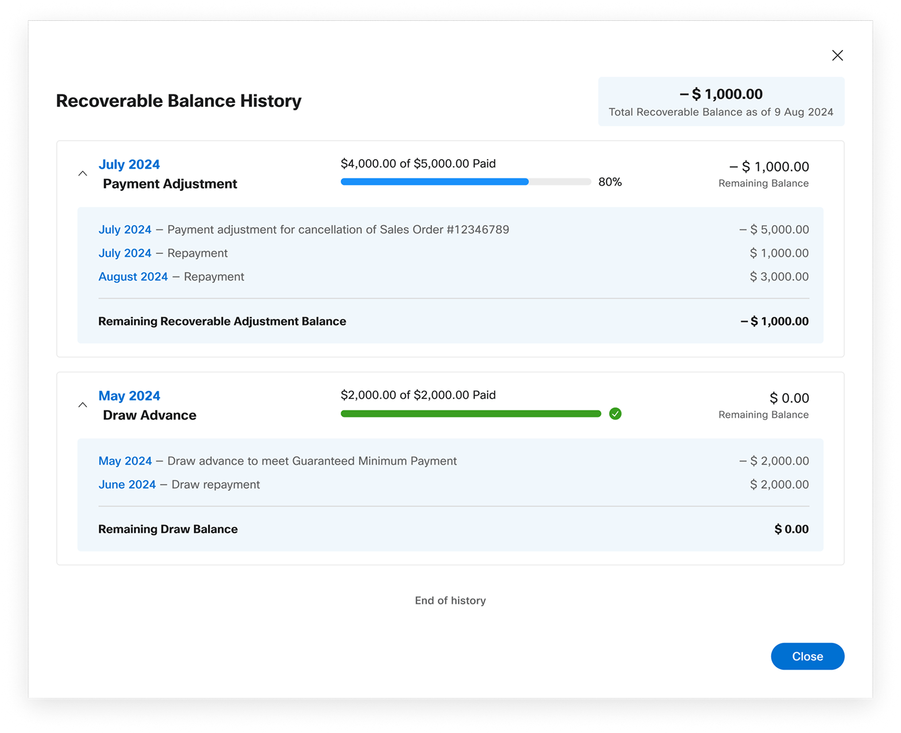Select the – $ 5,000.00 adjustment amount

click(774, 229)
